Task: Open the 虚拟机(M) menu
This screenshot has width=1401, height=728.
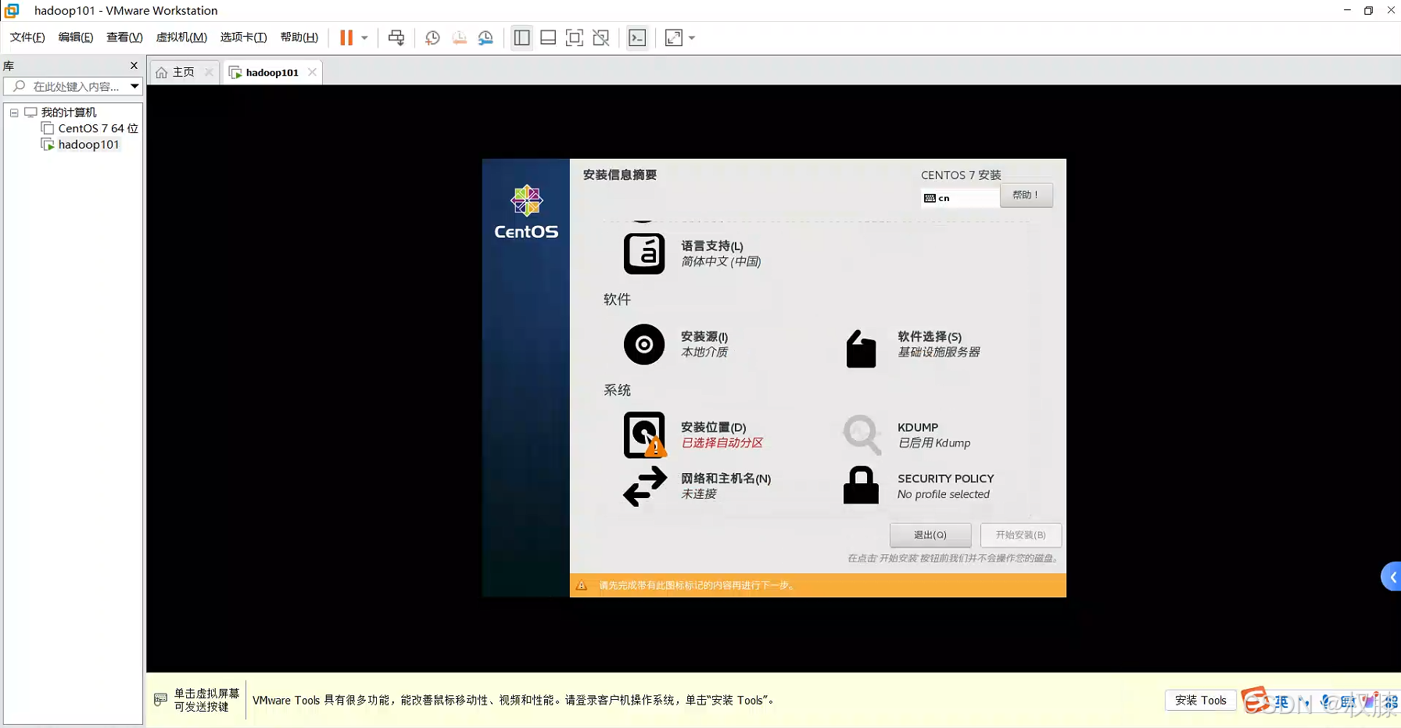Action: [x=181, y=38]
